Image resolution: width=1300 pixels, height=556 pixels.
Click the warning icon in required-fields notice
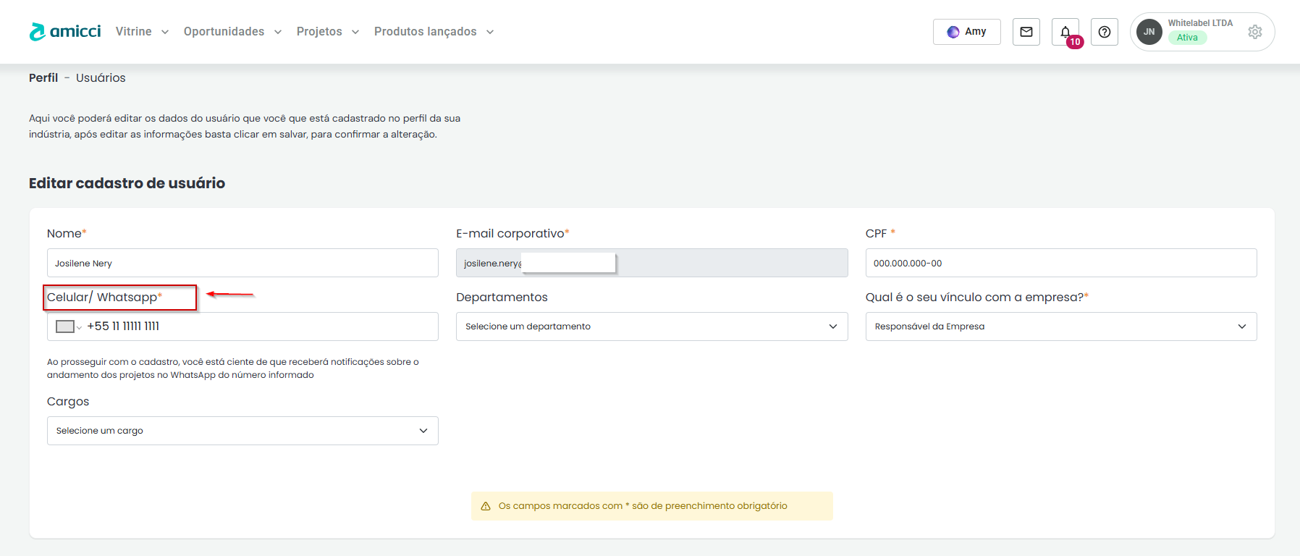click(x=486, y=506)
